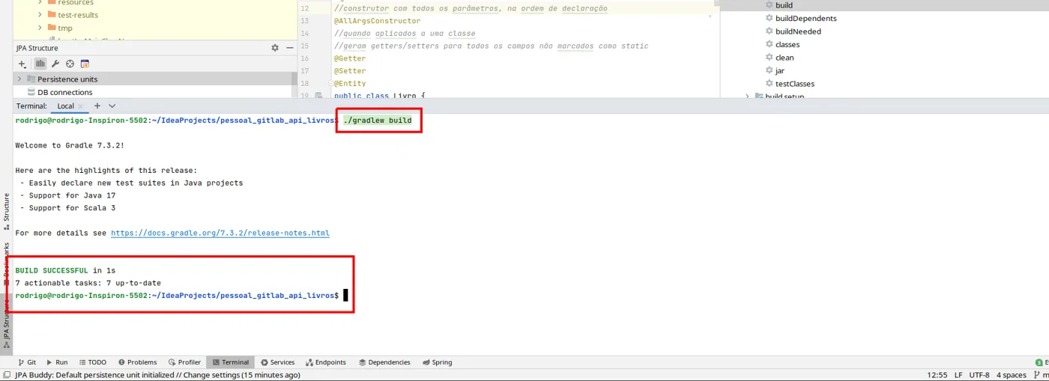This screenshot has height=381, width=1049.
Task: Open JPA settings wrench icon
Action: pos(55,64)
